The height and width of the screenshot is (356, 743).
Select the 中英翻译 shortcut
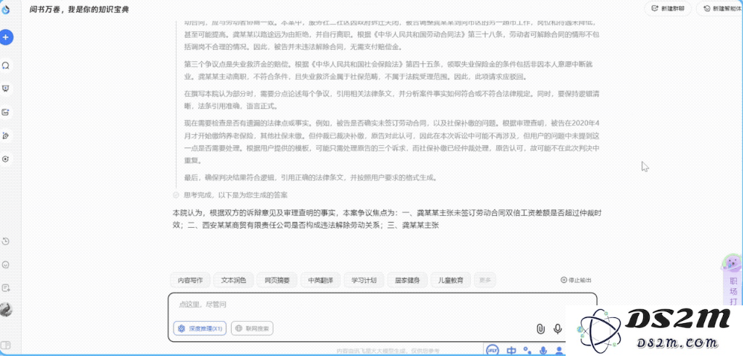(320, 280)
